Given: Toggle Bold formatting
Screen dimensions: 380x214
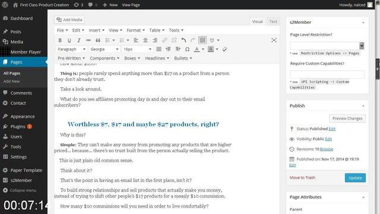Looking at the screenshot, I should tap(60, 40).
